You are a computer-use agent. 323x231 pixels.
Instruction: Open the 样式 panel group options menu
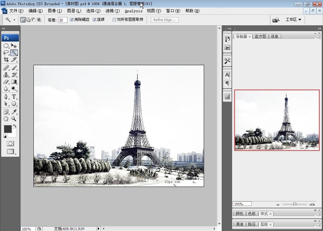click(x=319, y=214)
